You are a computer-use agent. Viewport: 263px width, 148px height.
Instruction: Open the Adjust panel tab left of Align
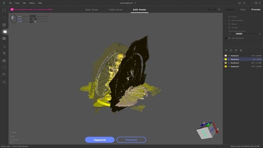230,9
